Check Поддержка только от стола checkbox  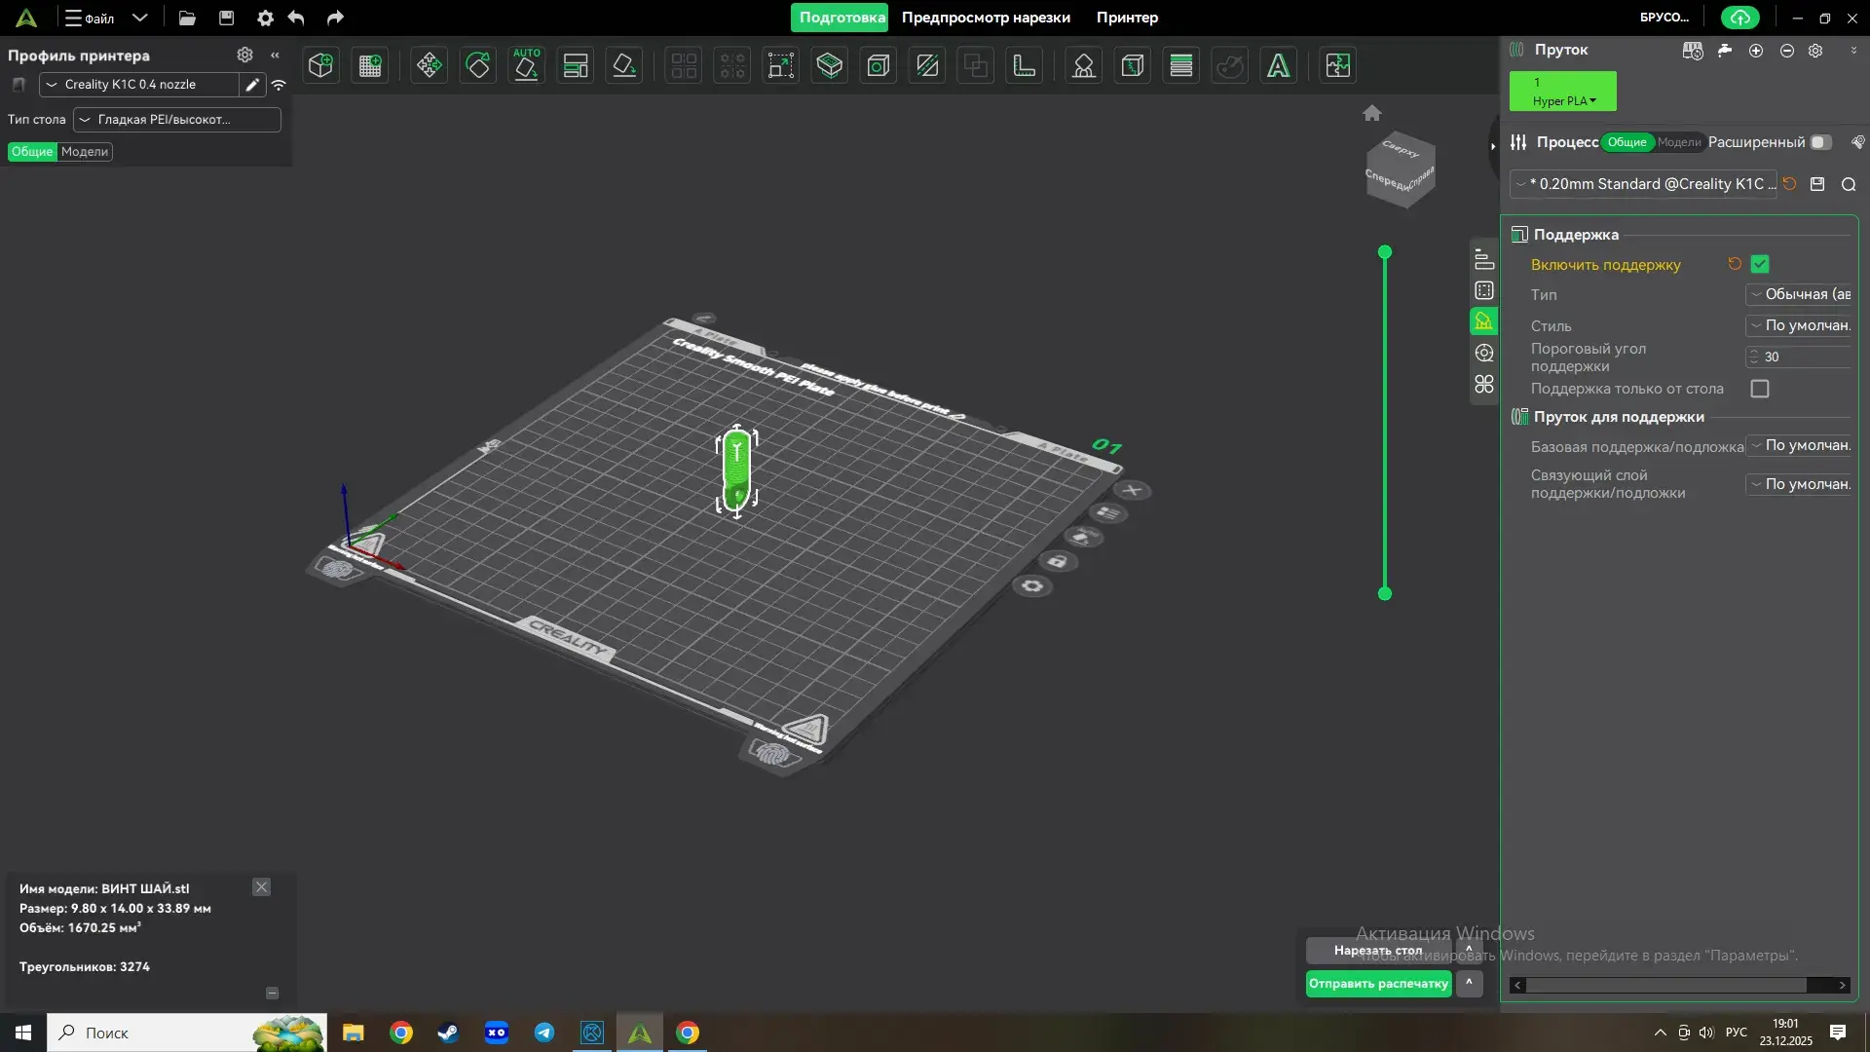1760,389
